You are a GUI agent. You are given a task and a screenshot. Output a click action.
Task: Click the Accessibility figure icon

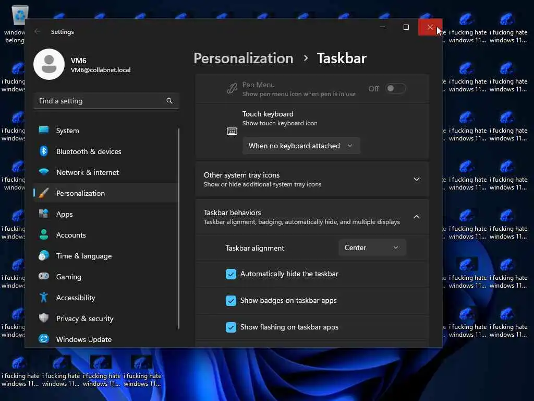pos(44,297)
